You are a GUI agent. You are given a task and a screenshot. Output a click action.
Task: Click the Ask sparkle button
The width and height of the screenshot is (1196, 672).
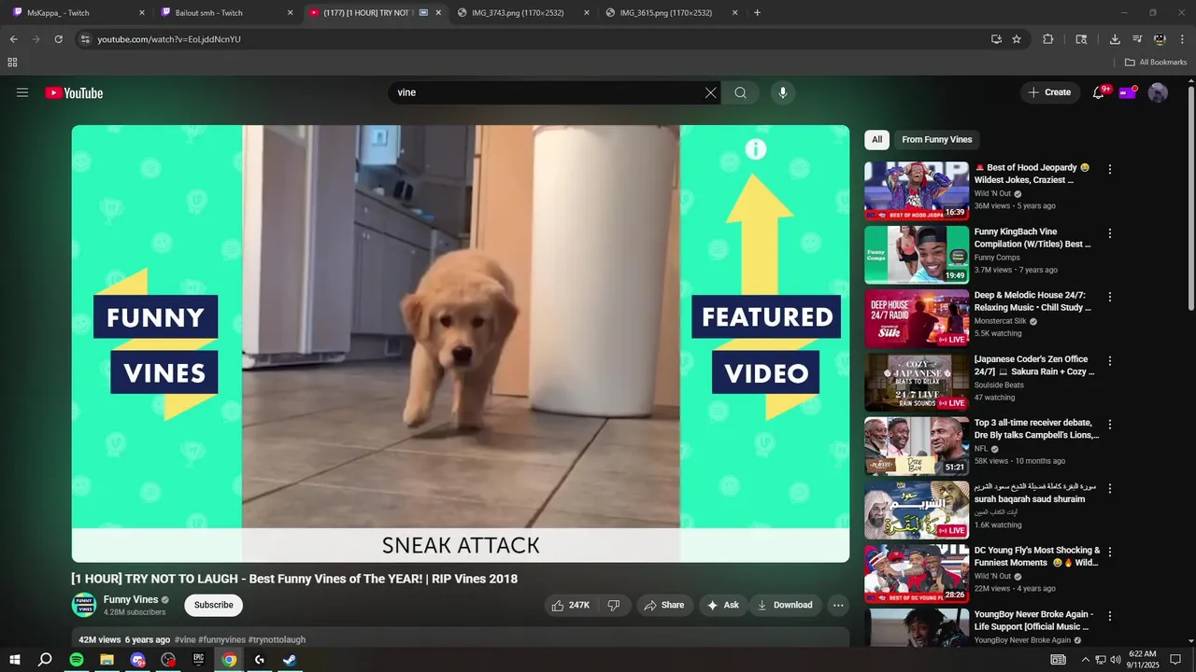pos(723,605)
